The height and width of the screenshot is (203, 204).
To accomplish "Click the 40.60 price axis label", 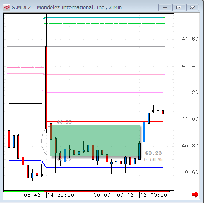I will tap(190, 172).
